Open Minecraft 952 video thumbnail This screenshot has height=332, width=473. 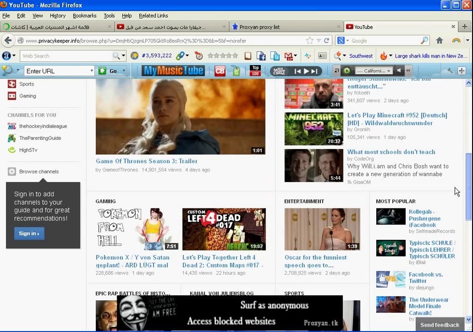[x=314, y=129]
